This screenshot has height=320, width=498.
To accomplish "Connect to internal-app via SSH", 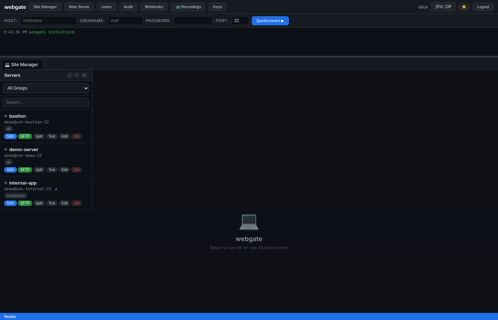I will (10, 203).
